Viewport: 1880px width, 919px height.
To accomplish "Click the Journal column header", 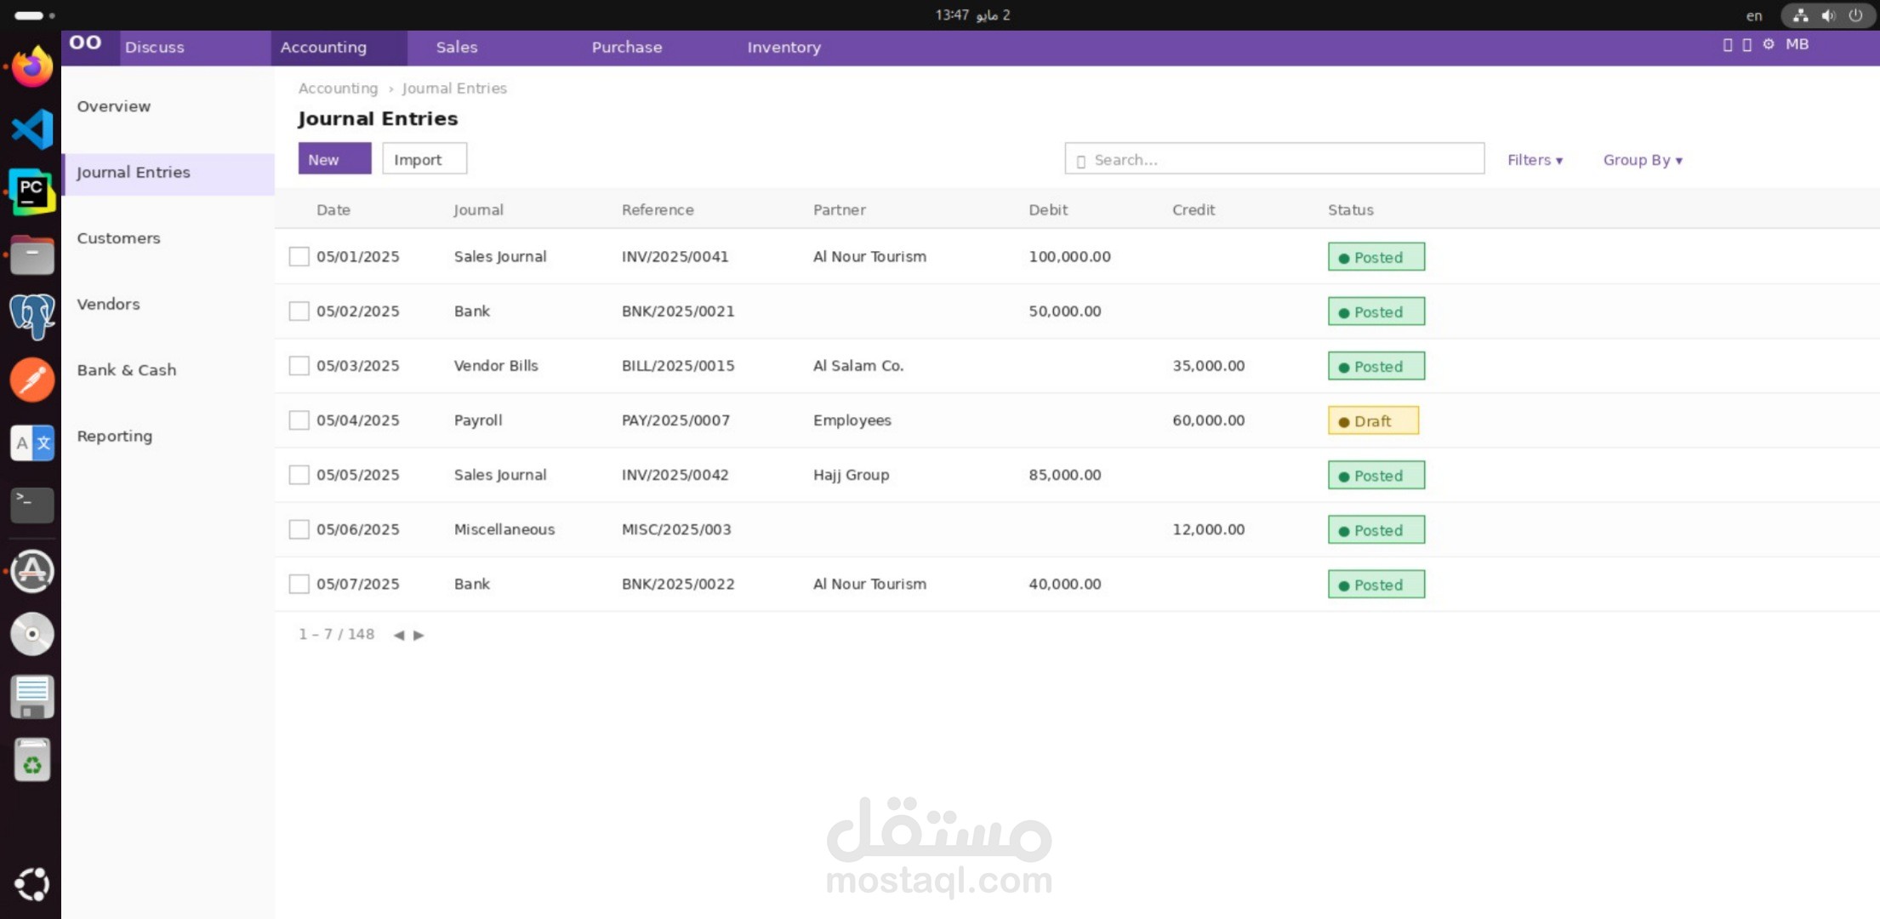I will point(478,209).
